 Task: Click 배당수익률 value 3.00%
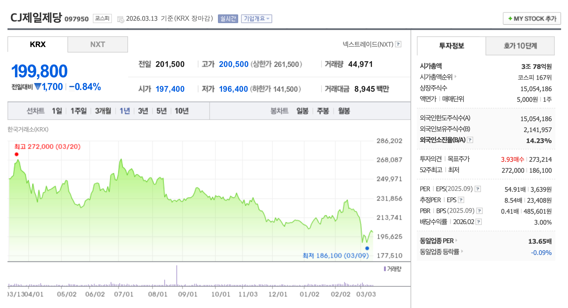pos(543,222)
